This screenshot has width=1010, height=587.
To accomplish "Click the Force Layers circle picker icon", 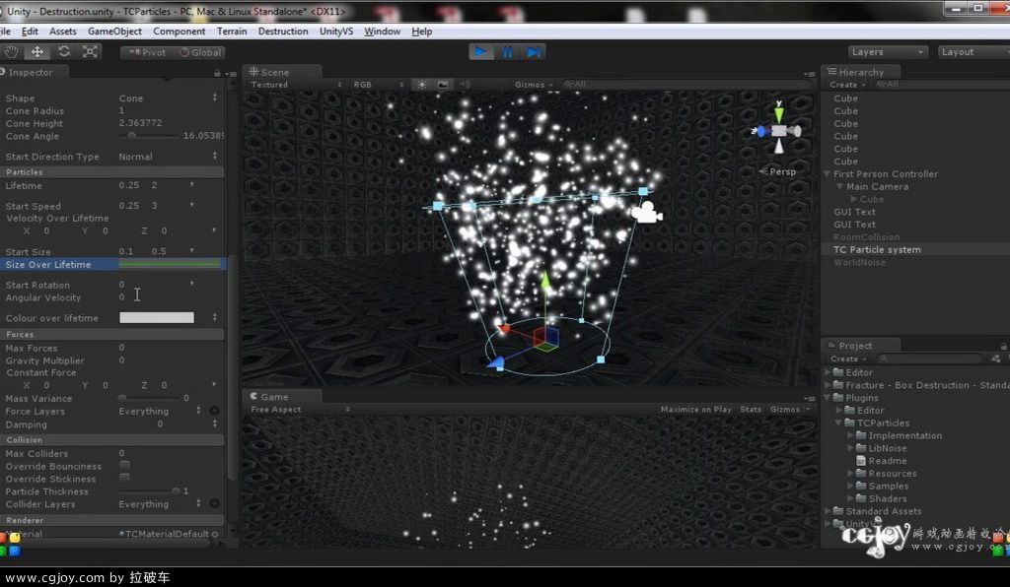I will pyautogui.click(x=214, y=411).
